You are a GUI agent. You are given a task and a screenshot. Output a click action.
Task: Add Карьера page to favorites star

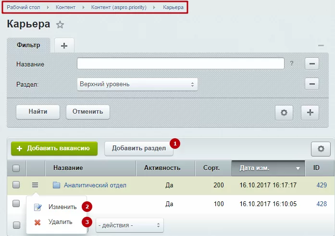click(60, 25)
